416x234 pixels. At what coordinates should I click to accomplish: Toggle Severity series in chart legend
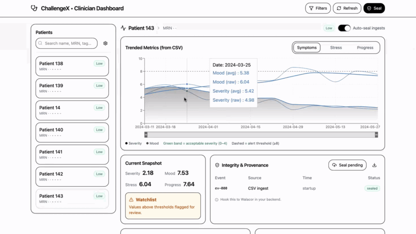click(134, 143)
